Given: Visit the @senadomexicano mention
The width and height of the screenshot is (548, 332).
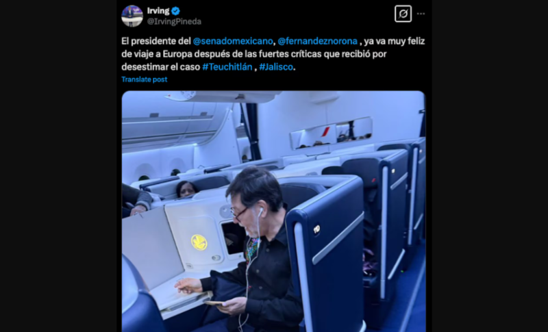Looking at the screenshot, I should point(233,41).
